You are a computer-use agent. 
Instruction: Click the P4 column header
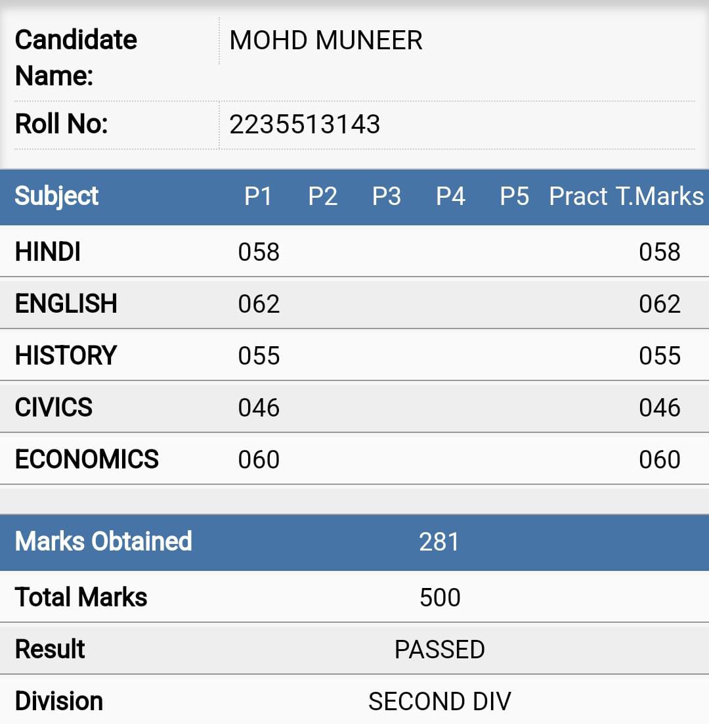coord(451,196)
